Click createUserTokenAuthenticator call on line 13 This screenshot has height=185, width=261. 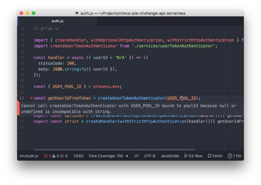131,98
